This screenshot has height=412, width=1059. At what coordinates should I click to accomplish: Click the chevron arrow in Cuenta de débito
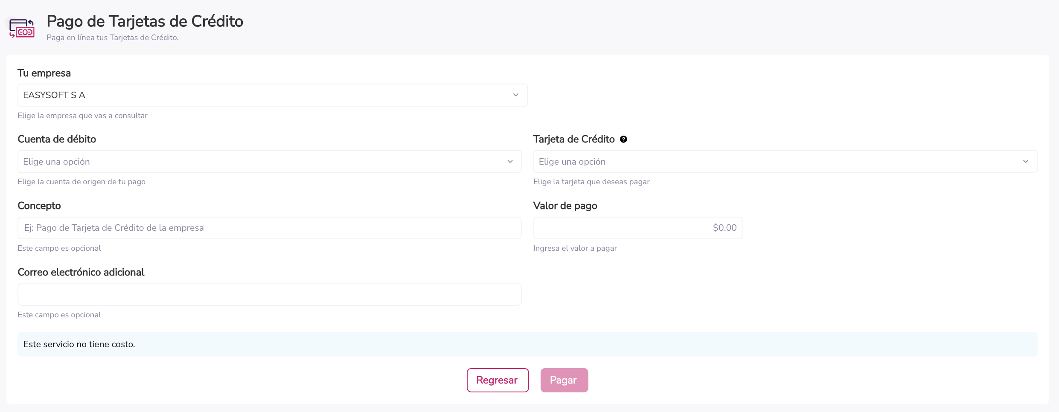click(510, 162)
